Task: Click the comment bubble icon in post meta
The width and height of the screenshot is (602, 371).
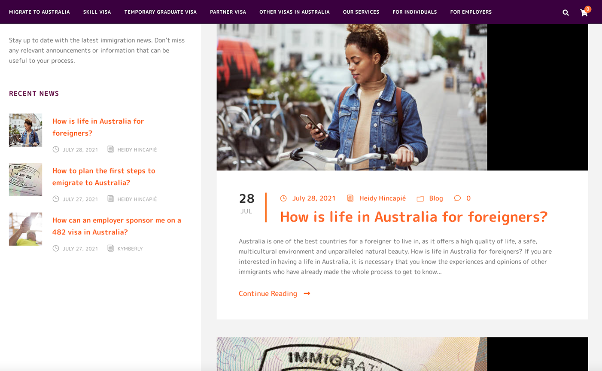Action: pyautogui.click(x=457, y=198)
